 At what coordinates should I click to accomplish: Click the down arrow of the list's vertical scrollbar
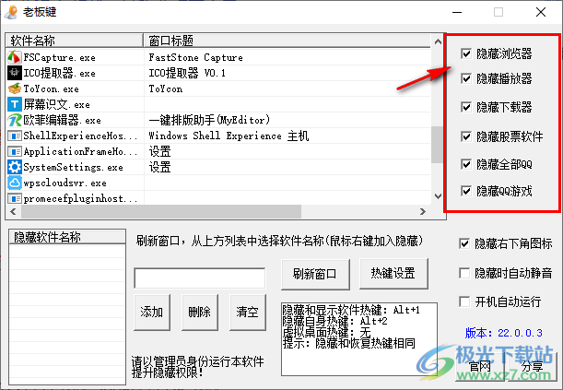438,196
